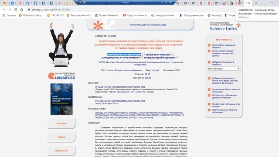Open the Санкт-Петербургский технологический институт affiliation link
Screen dimensions: 279x157
pos(141,64)
